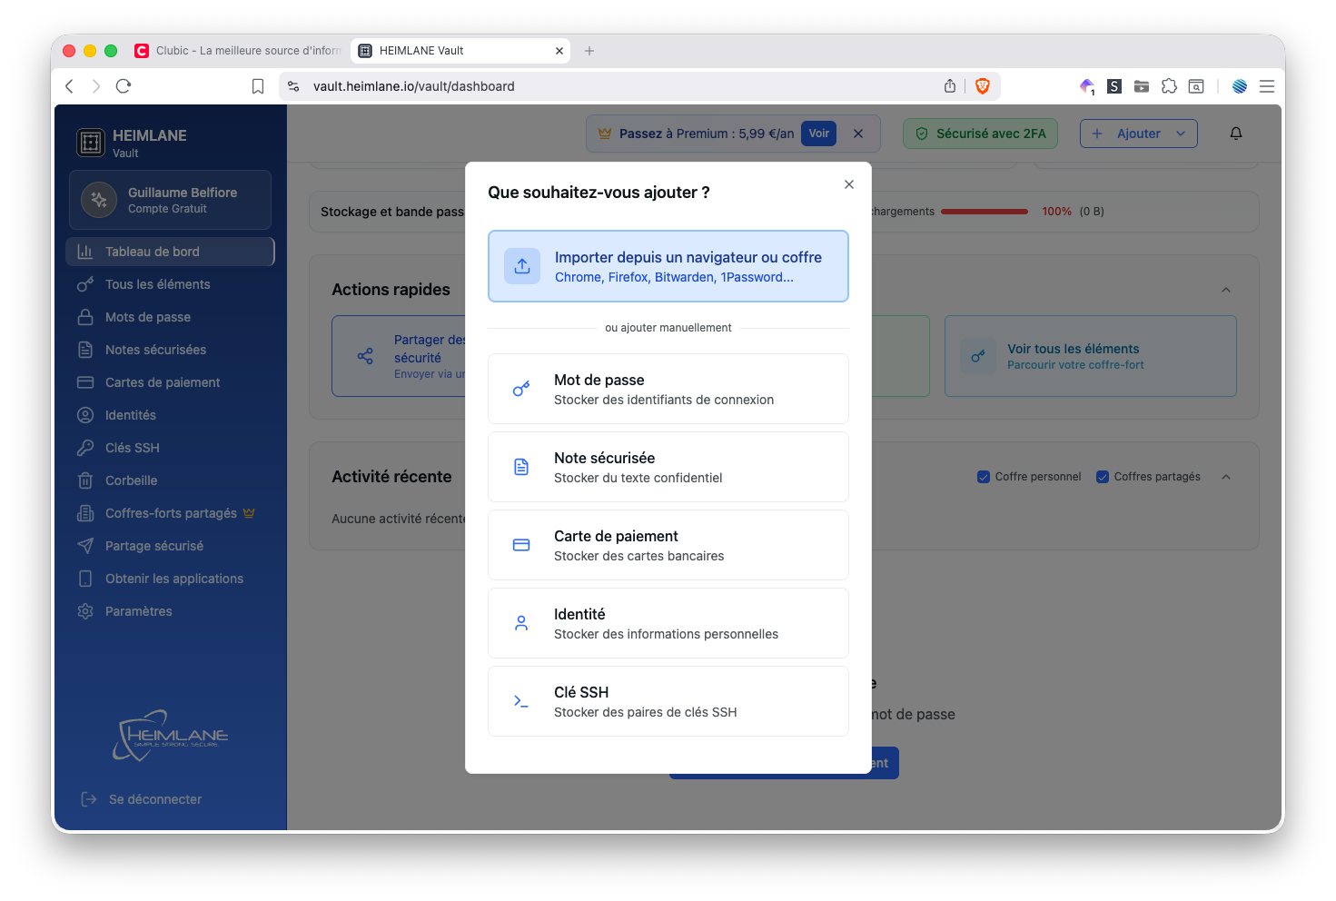Select Carte de paiement option
1336x901 pixels.
pos(668,545)
